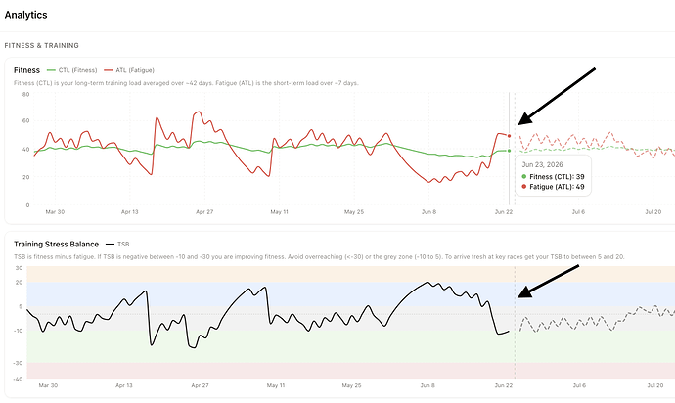Click the Jul 6 label on TSB chart axis
The width and height of the screenshot is (675, 403).
click(579, 385)
